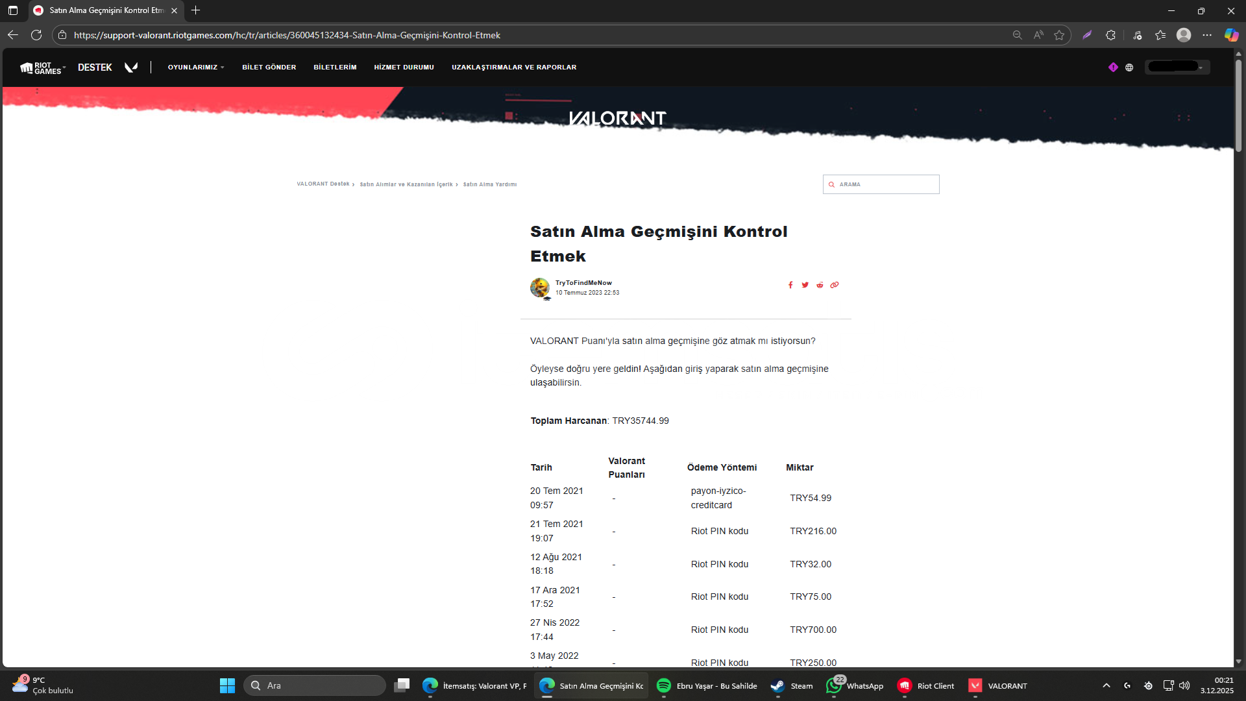Open the language globe icon
Viewport: 1246px width, 701px height.
click(x=1129, y=67)
